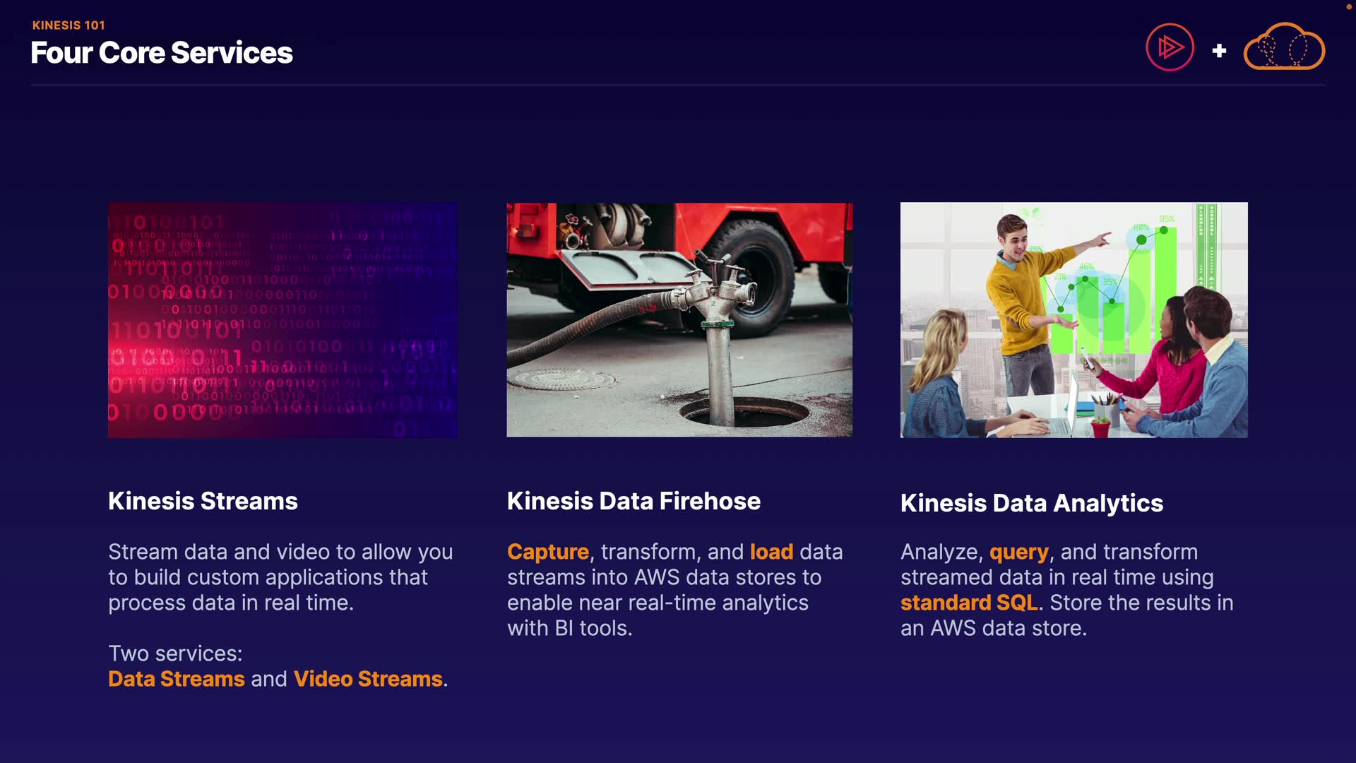Viewport: 1356px width, 763px height.
Task: Click the horizontal divider under the title
Action: click(678, 85)
